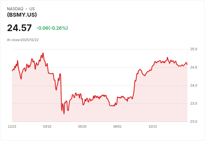Select the 24.5 y-axis label
Viewport: 205px width, 141px height.
194,67
